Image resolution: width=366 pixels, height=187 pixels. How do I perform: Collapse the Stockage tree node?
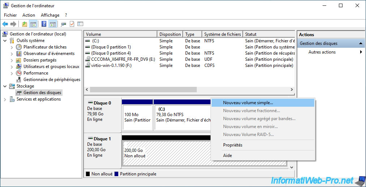coord(5,86)
